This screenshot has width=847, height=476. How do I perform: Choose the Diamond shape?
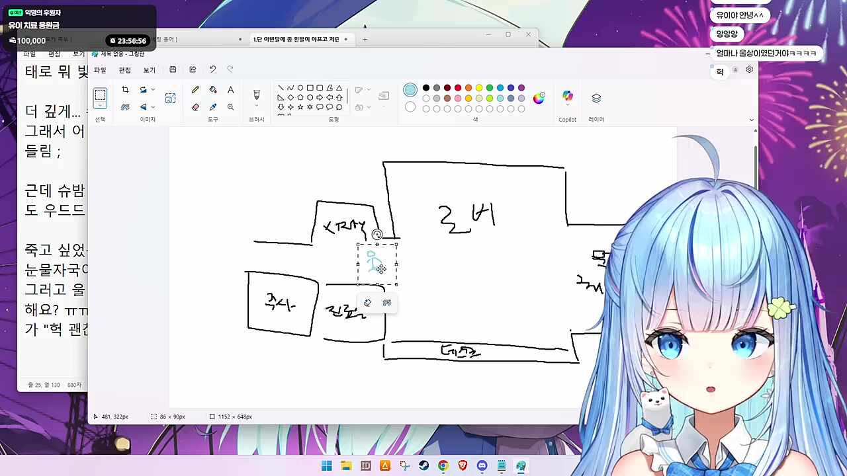click(290, 97)
